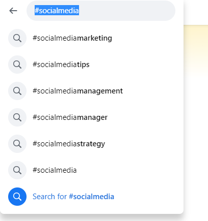Go back using the left arrow icon
Screen dimensions: 208x221
[x=13, y=11]
